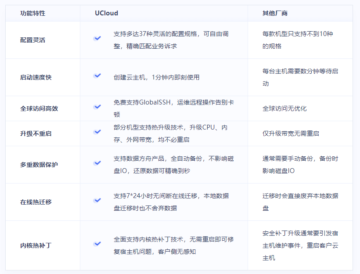Select the UCloud column header
This screenshot has width=360, height=274.
tap(107, 13)
